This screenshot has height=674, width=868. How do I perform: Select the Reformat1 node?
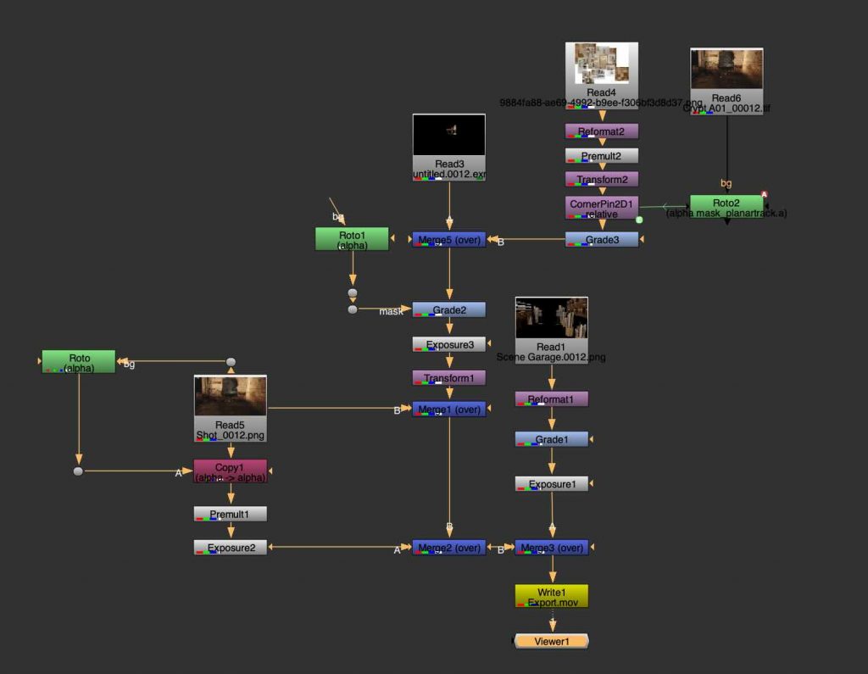coord(551,398)
